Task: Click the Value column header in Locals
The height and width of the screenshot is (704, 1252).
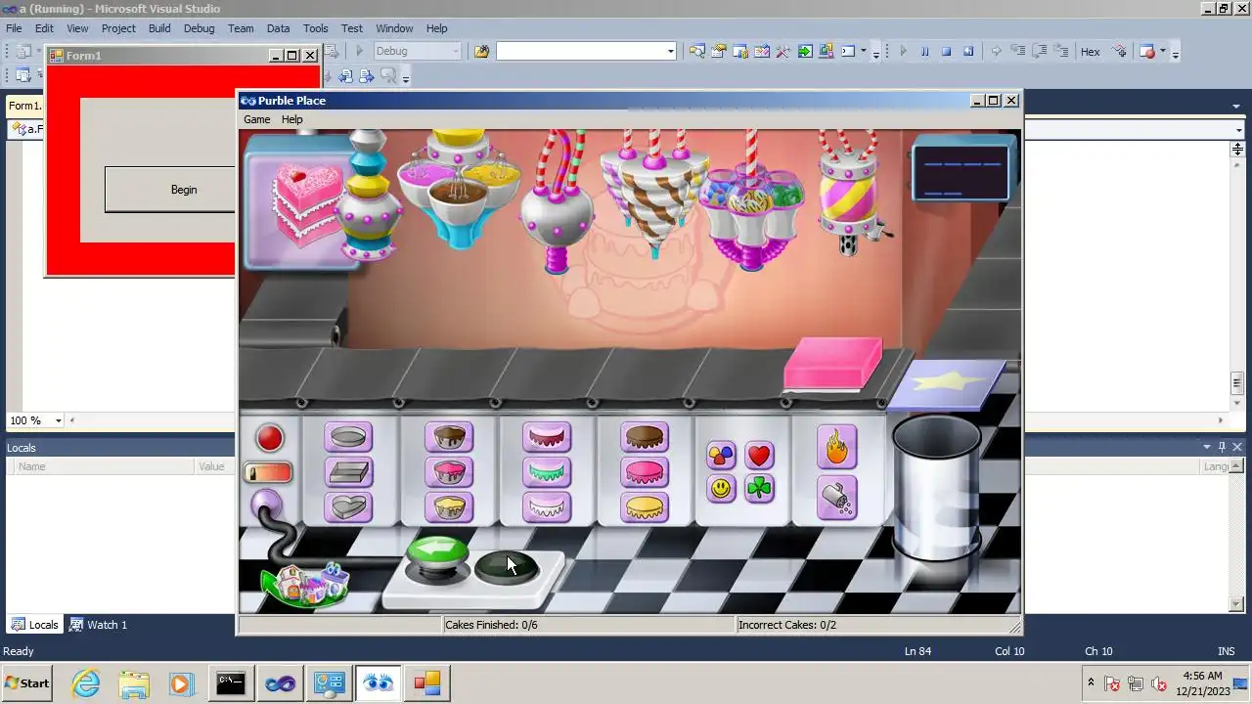Action: coord(212,466)
